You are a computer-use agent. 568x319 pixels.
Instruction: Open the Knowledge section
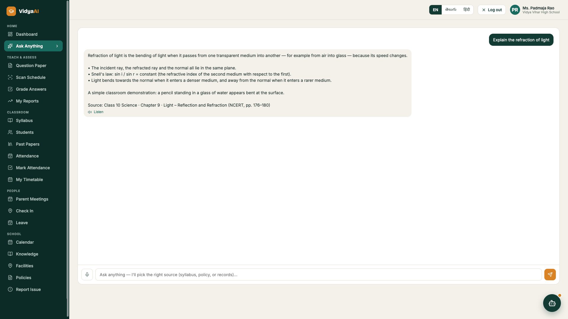(x=33, y=254)
